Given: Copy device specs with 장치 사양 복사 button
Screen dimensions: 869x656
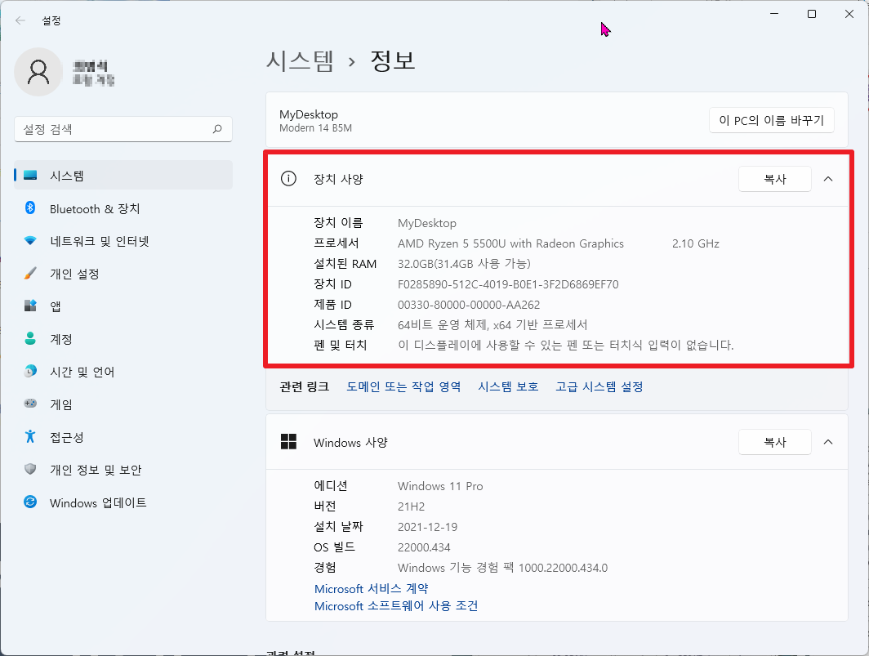Looking at the screenshot, I should point(775,179).
